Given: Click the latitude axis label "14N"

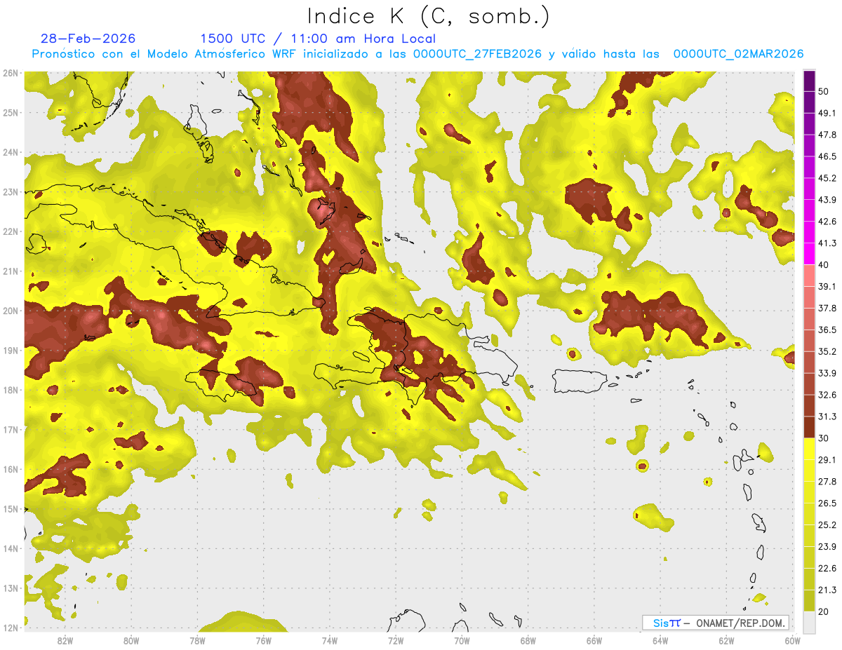Looking at the screenshot, I should [x=11, y=549].
